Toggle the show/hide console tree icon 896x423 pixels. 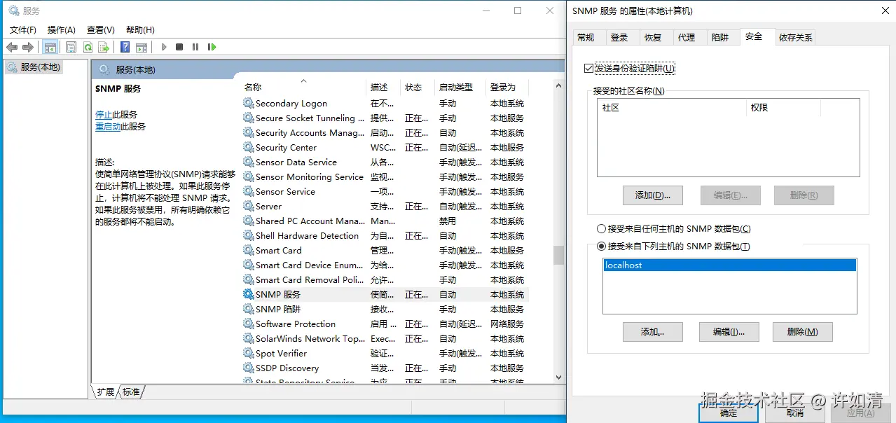50,47
